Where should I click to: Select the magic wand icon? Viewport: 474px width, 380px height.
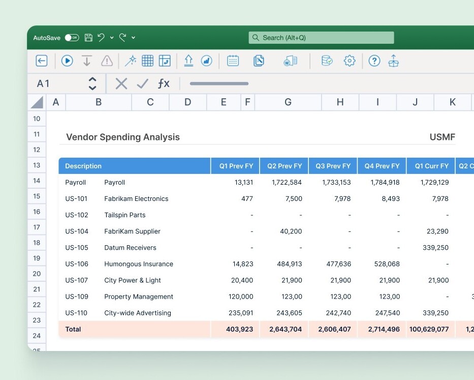coord(131,61)
